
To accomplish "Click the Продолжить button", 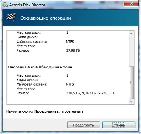I will [83, 125].
